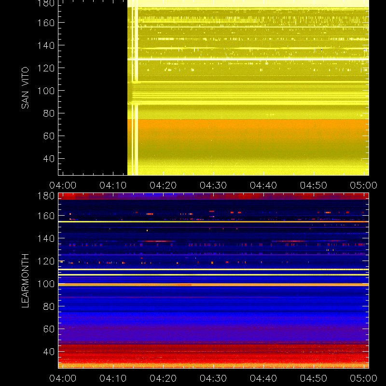This screenshot has height=386, width=386.
Task: Click the SAN VITO axis label
Action: click(x=25, y=88)
